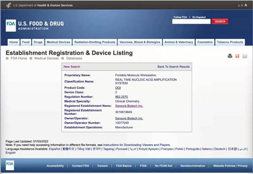This screenshot has width=253, height=174.
Task: Open the product code OOI link
Action: point(118,87)
